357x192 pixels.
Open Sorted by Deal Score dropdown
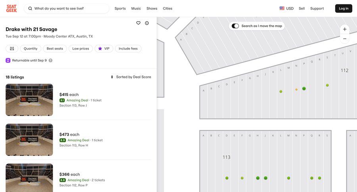[131, 77]
